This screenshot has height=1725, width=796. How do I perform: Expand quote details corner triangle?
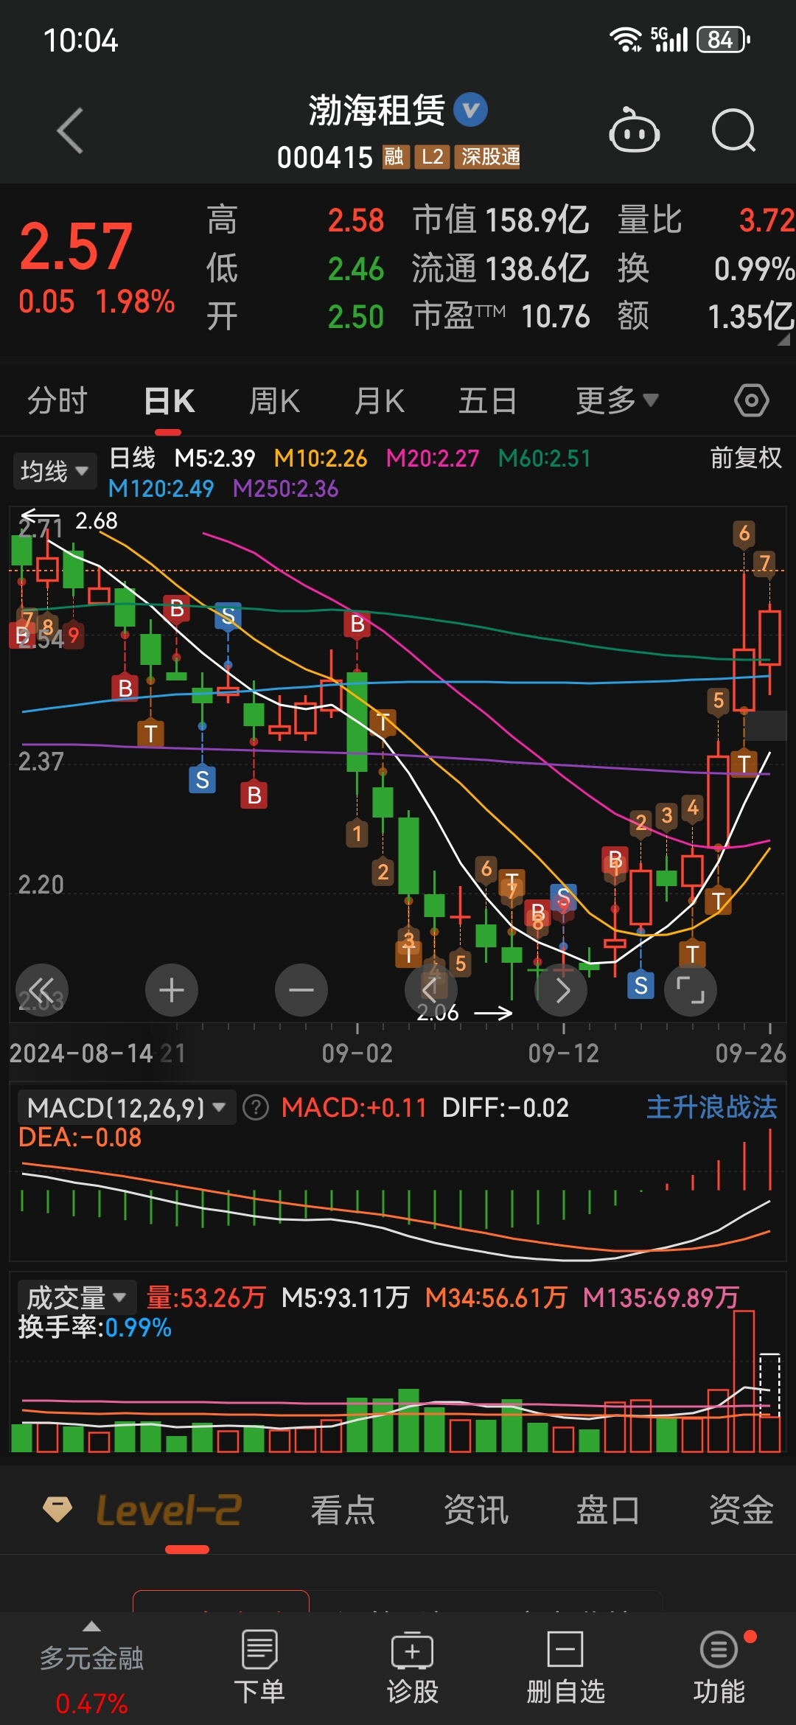[783, 339]
